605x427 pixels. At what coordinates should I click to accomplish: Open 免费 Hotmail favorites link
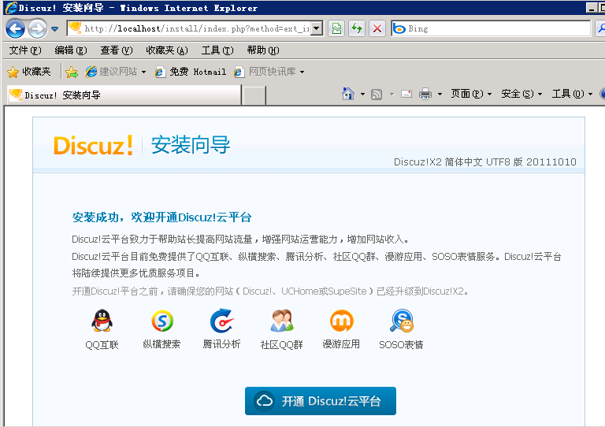click(x=191, y=72)
